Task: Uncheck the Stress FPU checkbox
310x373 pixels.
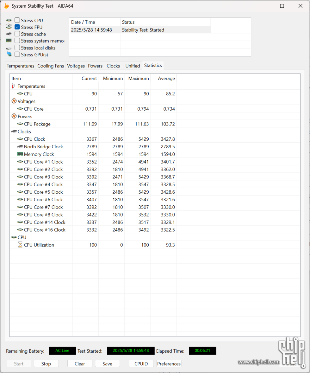Action: pos(17,27)
